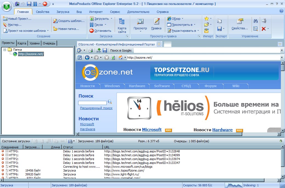Click the browser forward arrow button

[x=96, y=58]
